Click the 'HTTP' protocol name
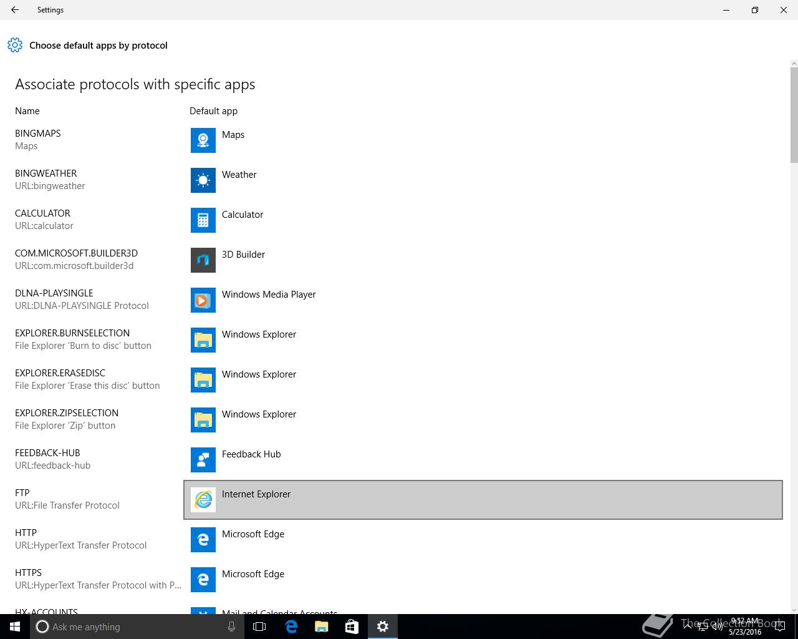Screen dimensions: 798x639 [26, 533]
